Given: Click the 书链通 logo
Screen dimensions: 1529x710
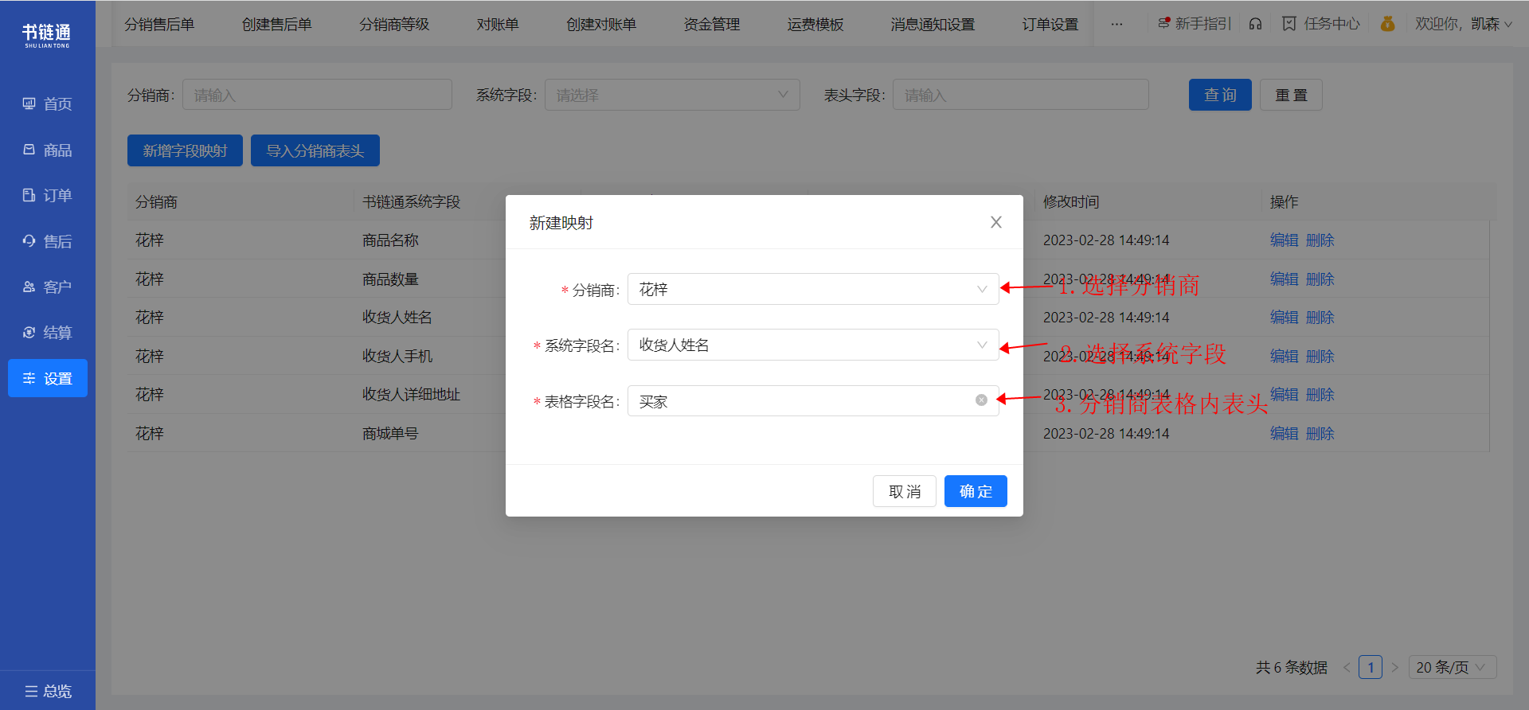Looking at the screenshot, I should coord(47,35).
